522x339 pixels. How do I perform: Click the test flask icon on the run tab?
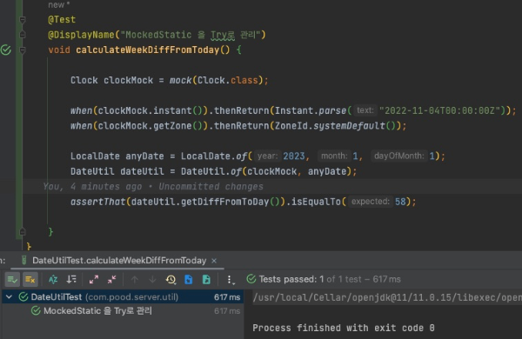24,260
